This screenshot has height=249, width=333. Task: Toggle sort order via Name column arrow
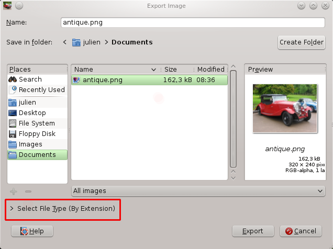click(153, 70)
